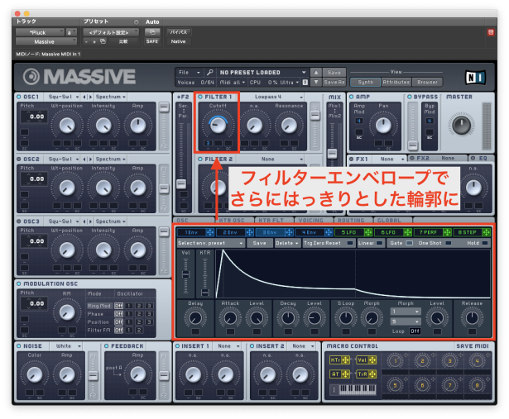This screenshot has width=509, height=419.
Task: Click the envelope Vel vertical slider
Action: pyautogui.click(x=185, y=277)
